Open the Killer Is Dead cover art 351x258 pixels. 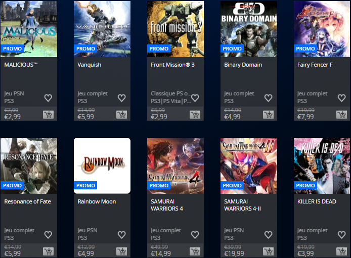point(322,166)
